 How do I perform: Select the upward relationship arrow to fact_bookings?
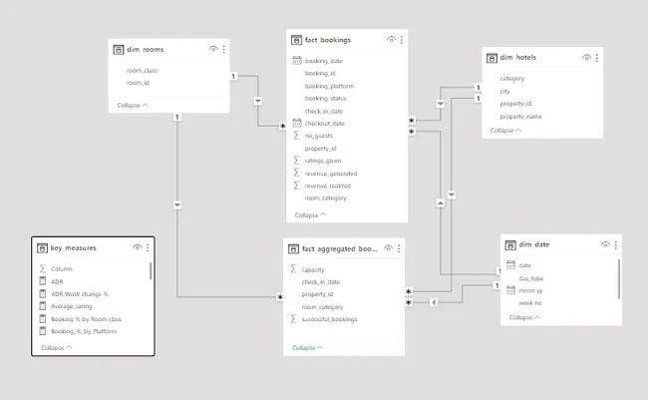point(441,203)
